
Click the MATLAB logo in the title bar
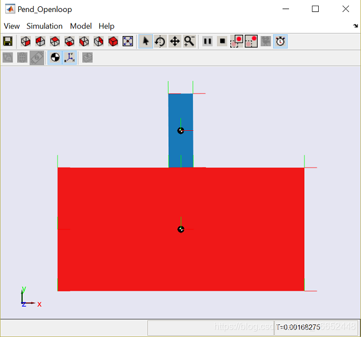tap(10, 9)
